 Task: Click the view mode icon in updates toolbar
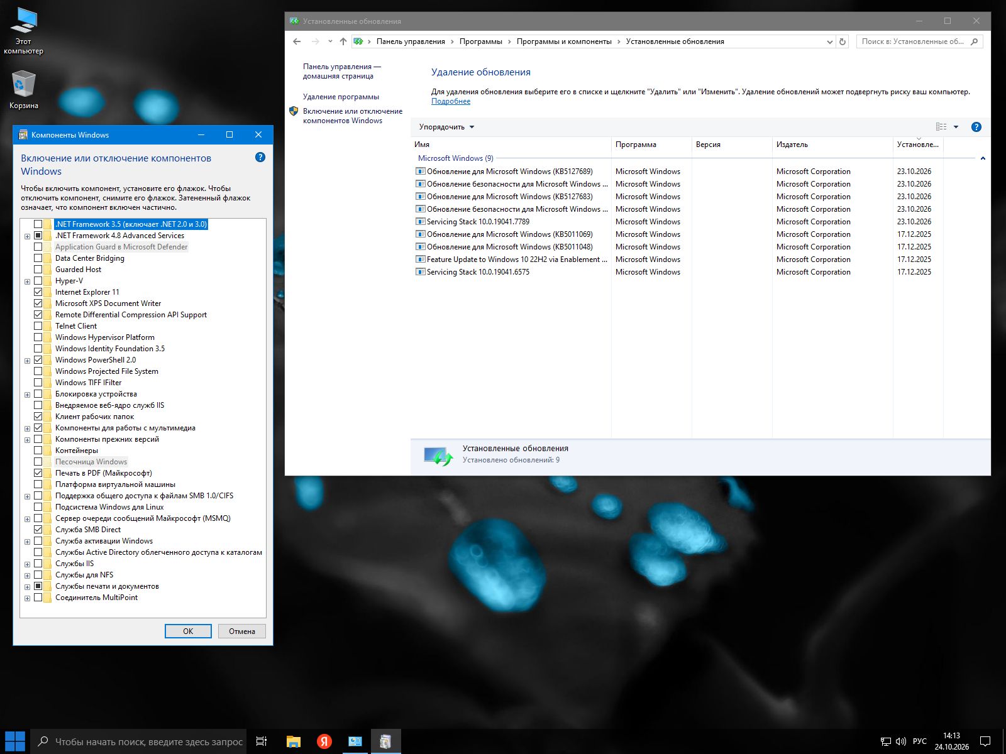coord(941,127)
